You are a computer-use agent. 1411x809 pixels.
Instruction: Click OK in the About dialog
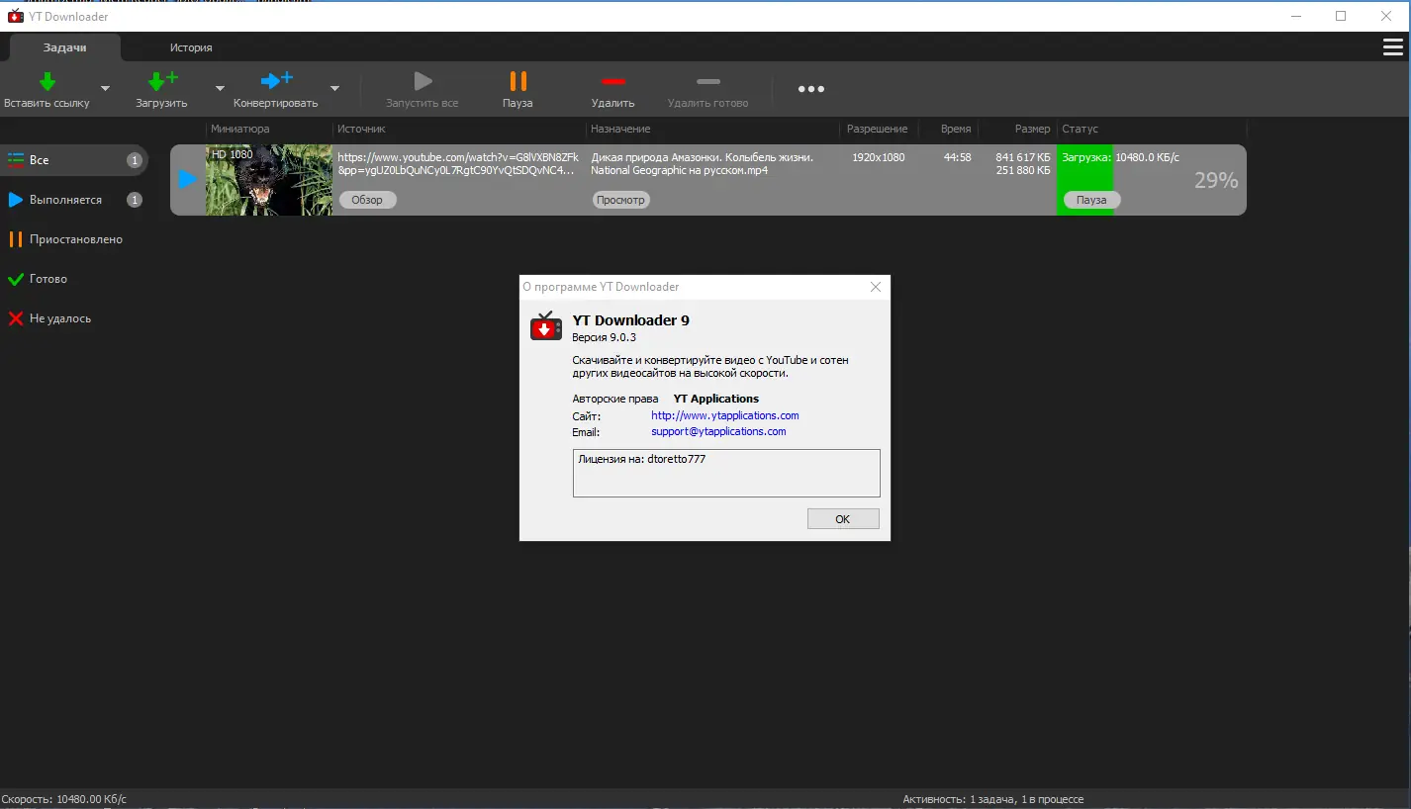tap(843, 519)
